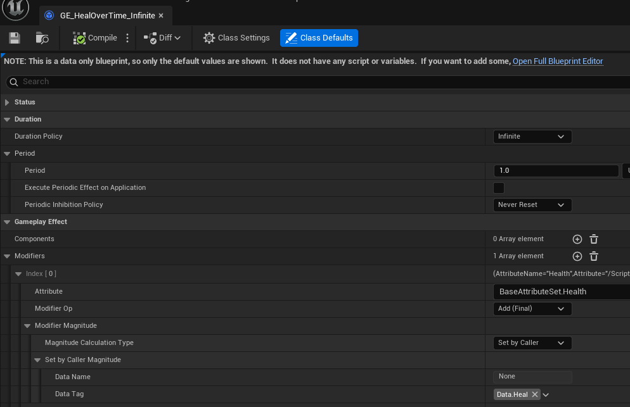Open Modifier Op Add (Final) dropdown
Image resolution: width=630 pixels, height=407 pixels.
click(x=532, y=309)
